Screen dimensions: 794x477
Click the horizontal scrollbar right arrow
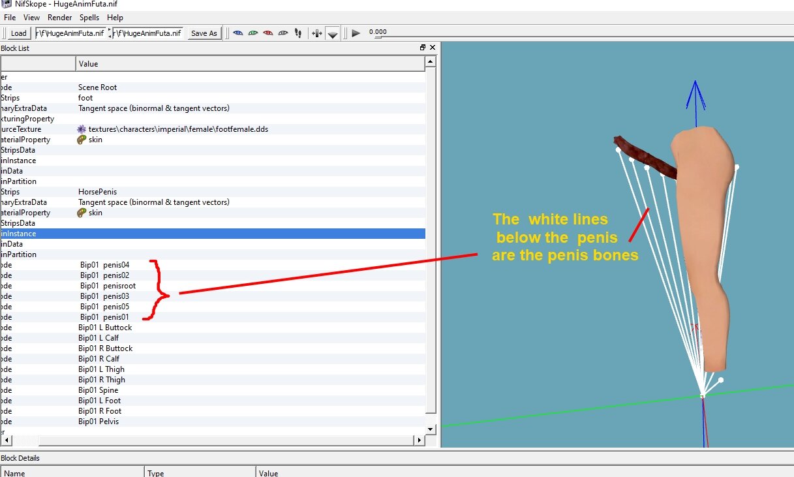(420, 440)
